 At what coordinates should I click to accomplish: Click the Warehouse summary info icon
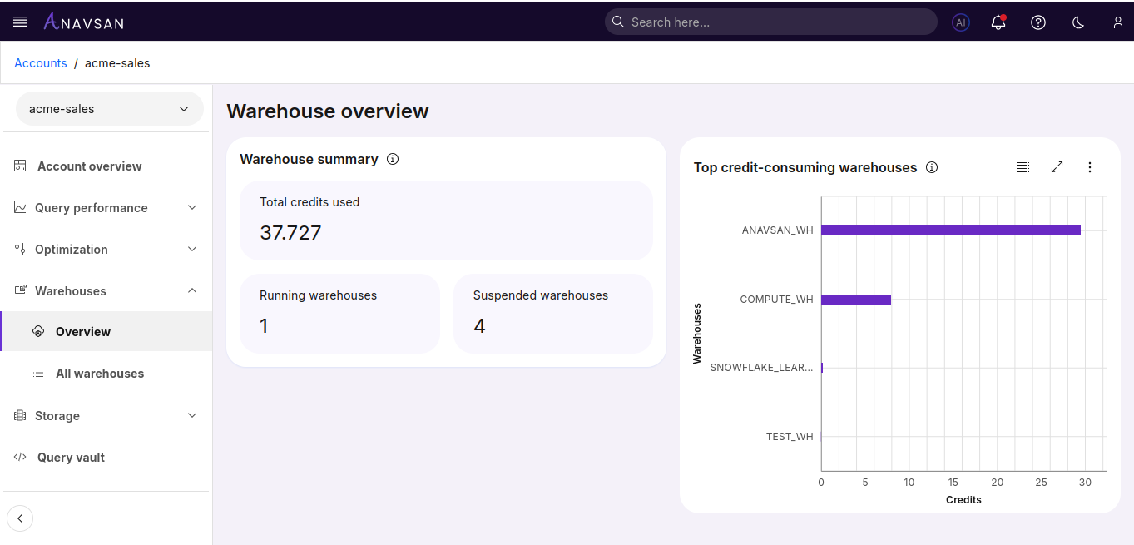click(x=393, y=159)
